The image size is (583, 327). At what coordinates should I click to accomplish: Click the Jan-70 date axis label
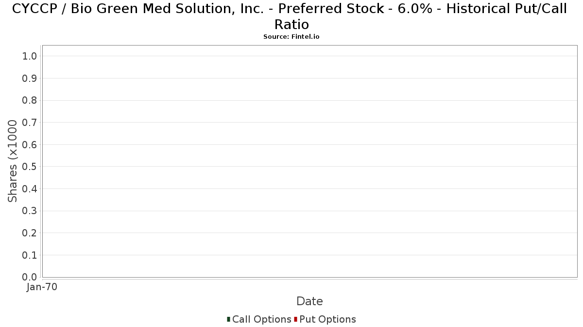coord(42,287)
